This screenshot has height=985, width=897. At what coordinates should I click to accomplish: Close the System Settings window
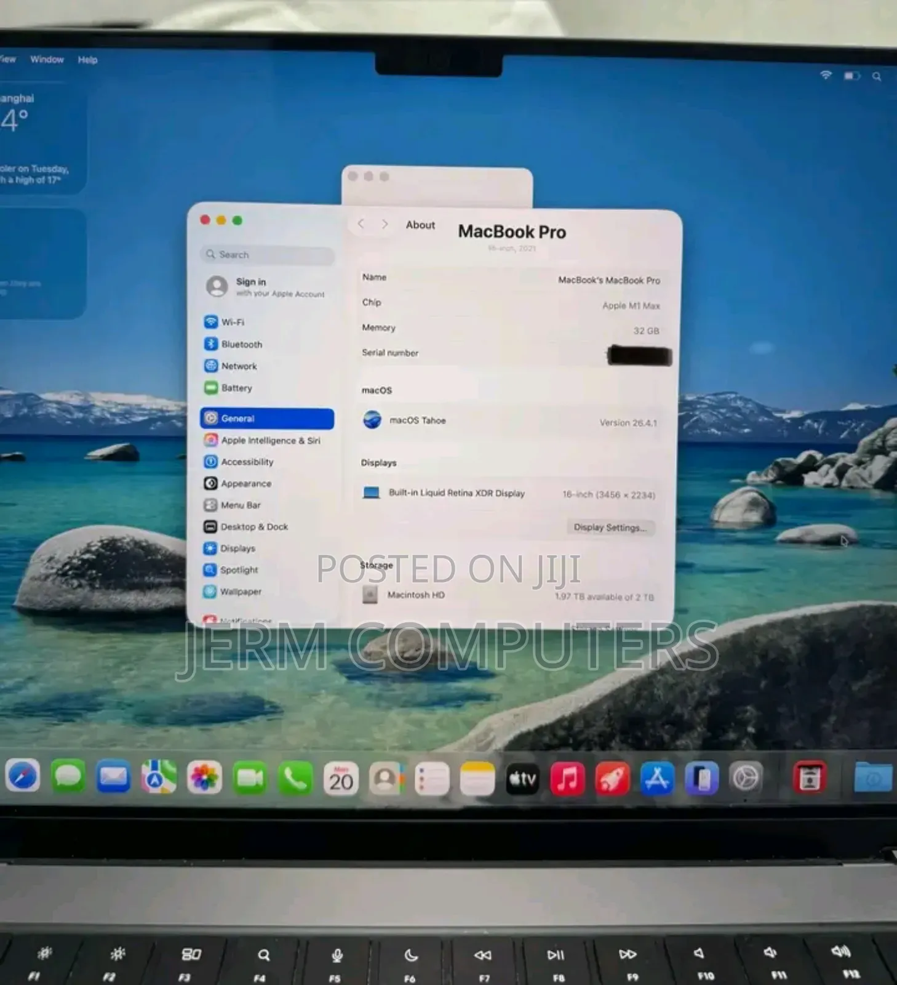click(x=205, y=220)
